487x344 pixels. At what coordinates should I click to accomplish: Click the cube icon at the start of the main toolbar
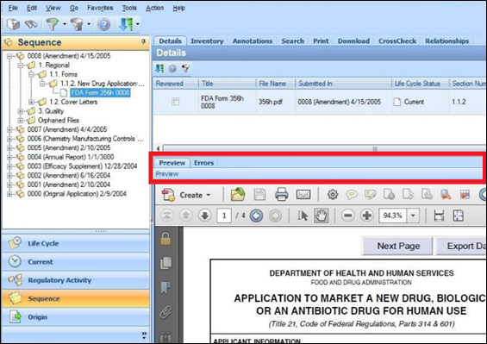[x=13, y=24]
